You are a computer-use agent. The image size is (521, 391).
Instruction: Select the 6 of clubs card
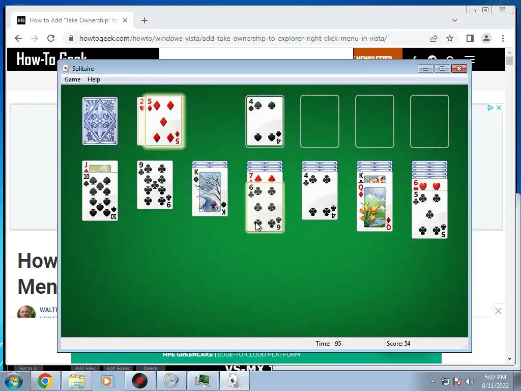pos(265,208)
